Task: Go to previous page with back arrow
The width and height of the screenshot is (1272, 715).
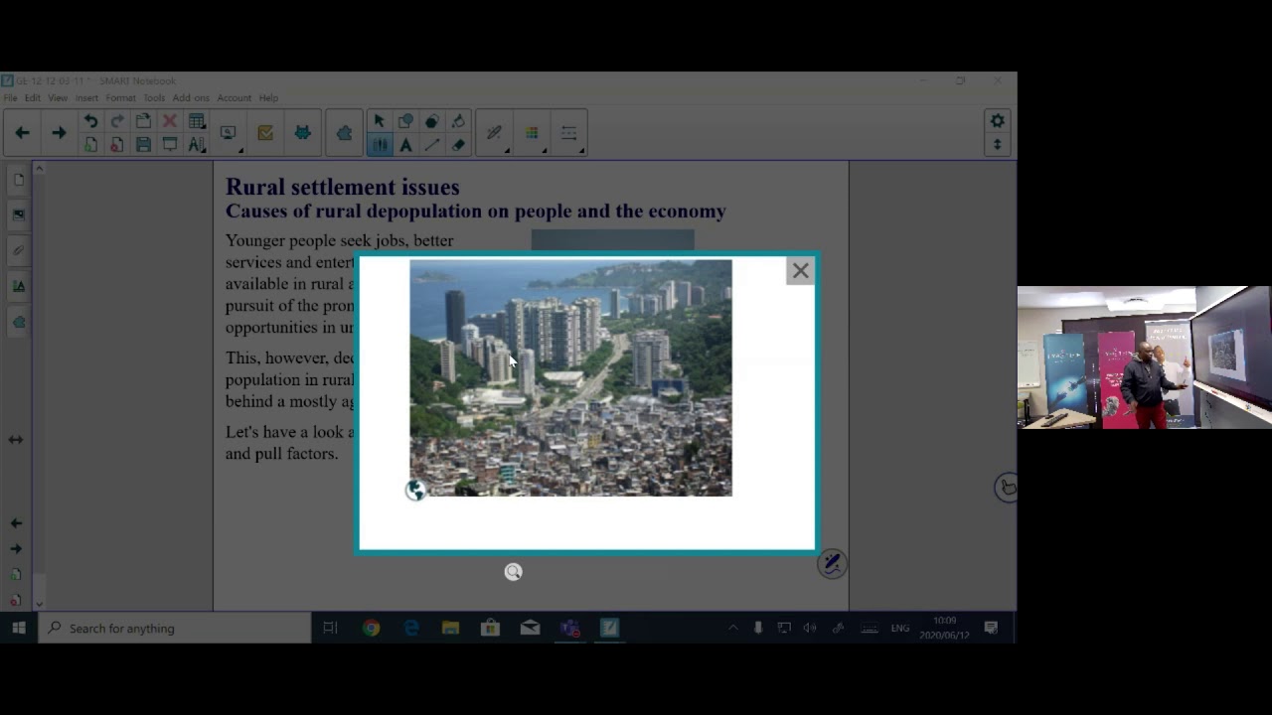Action: click(22, 133)
